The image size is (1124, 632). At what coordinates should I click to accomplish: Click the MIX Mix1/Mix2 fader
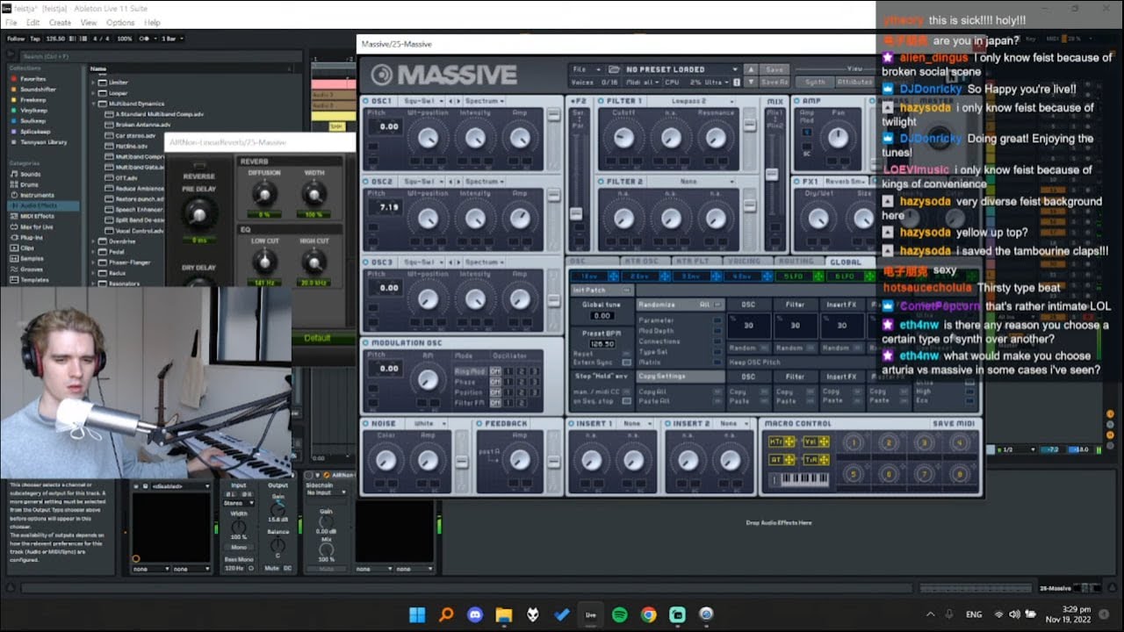(x=773, y=174)
